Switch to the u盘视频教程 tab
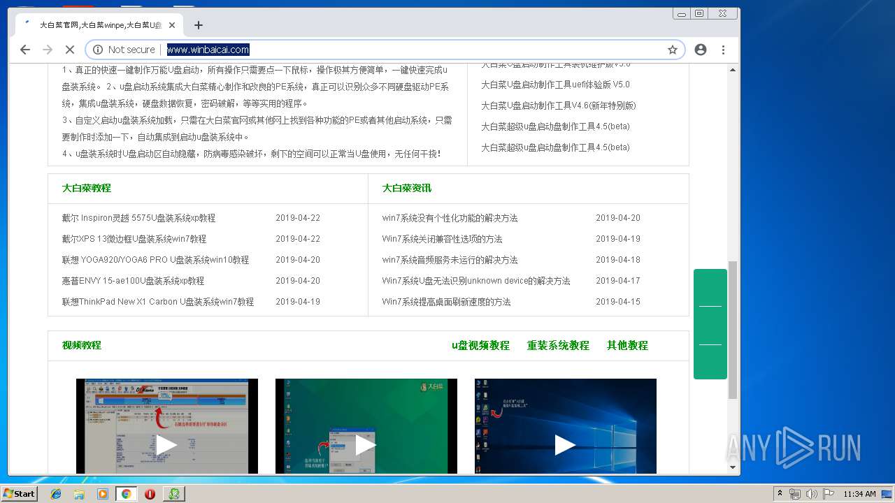Image resolution: width=895 pixels, height=503 pixels. 480,345
